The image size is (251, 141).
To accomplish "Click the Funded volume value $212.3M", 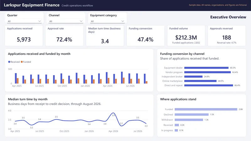I will pos(186,38).
